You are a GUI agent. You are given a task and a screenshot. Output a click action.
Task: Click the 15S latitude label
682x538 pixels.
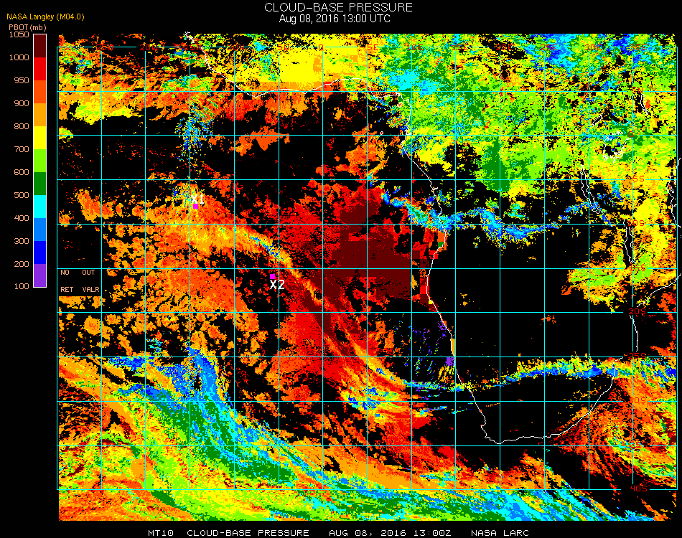pos(638,268)
